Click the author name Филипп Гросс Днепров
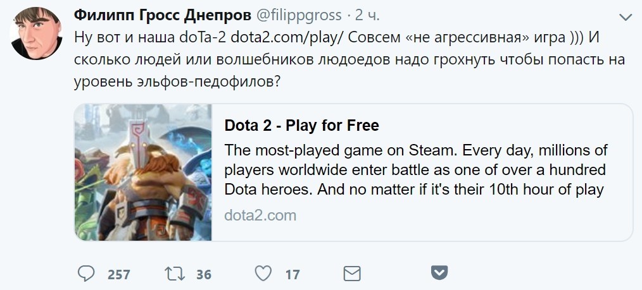Viewport: 642px width, 290px height. (163, 16)
